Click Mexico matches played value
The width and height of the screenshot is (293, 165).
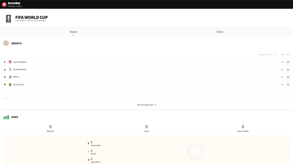click(x=282, y=77)
